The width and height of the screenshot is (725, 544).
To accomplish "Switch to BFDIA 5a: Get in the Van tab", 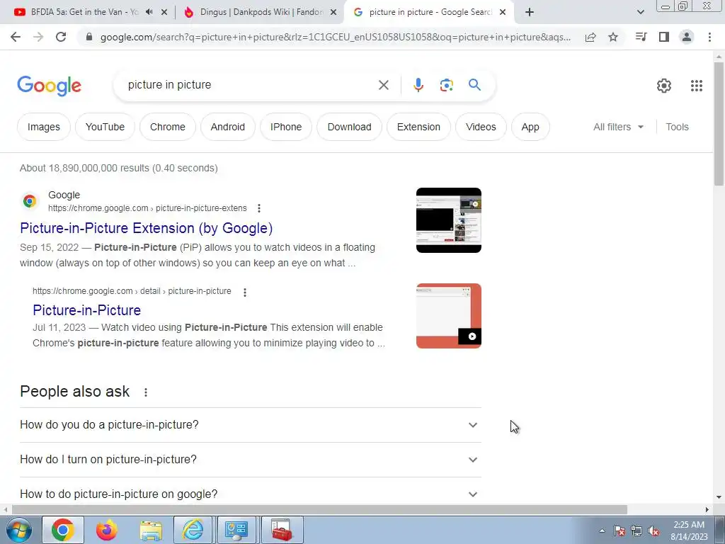I will (x=85, y=12).
